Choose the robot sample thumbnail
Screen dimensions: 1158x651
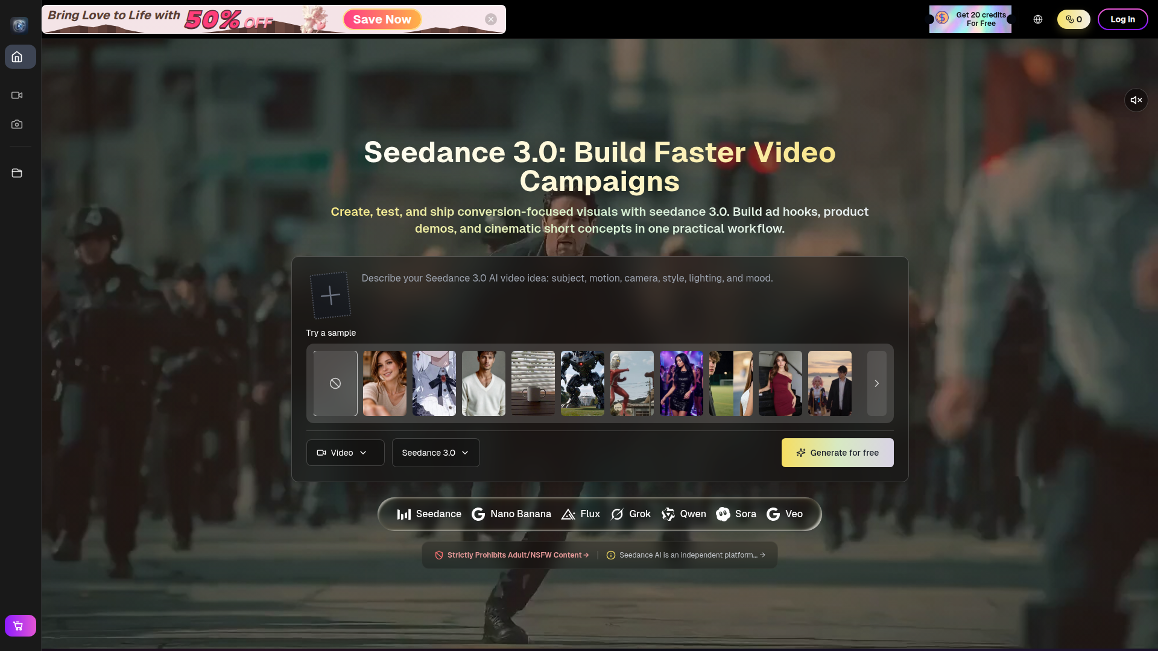(582, 383)
